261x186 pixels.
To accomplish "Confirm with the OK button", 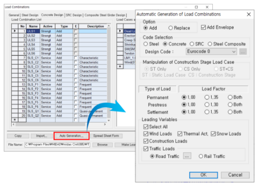I will (203, 175).
